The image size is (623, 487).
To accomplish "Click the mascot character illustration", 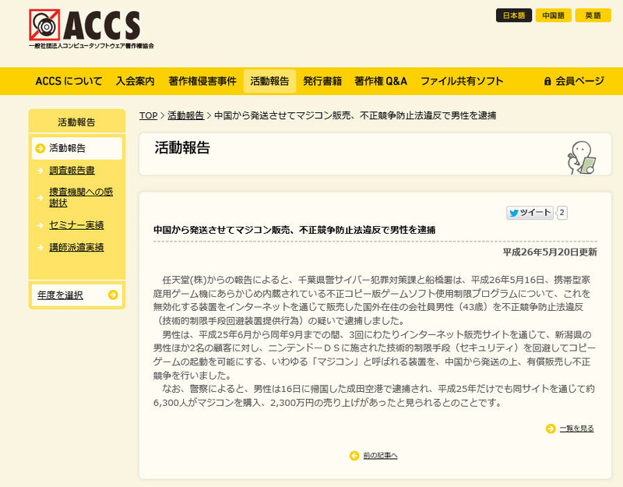I will [580, 157].
